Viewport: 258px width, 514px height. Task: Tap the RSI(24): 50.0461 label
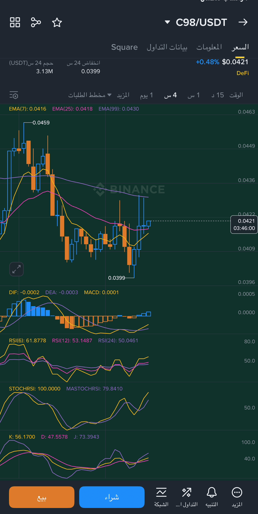point(118,341)
